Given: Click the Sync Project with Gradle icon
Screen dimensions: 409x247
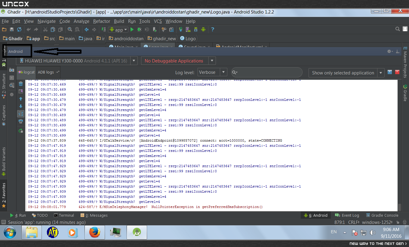Looking at the screenshot, I should [x=181, y=29].
